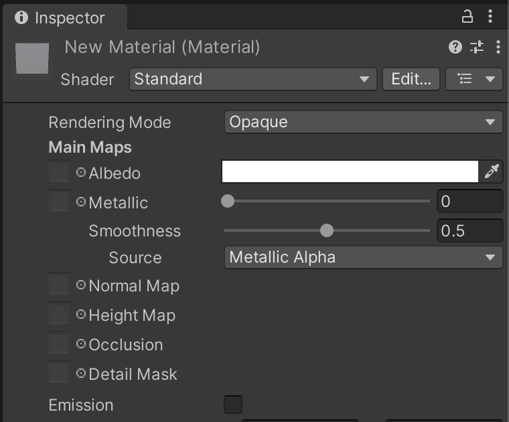Screen dimensions: 509x422
Task: Click the Metallic texture slot box
Action: [x=59, y=202]
